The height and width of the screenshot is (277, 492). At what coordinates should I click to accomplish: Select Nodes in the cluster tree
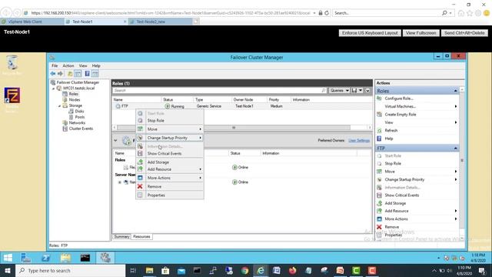[x=75, y=99]
